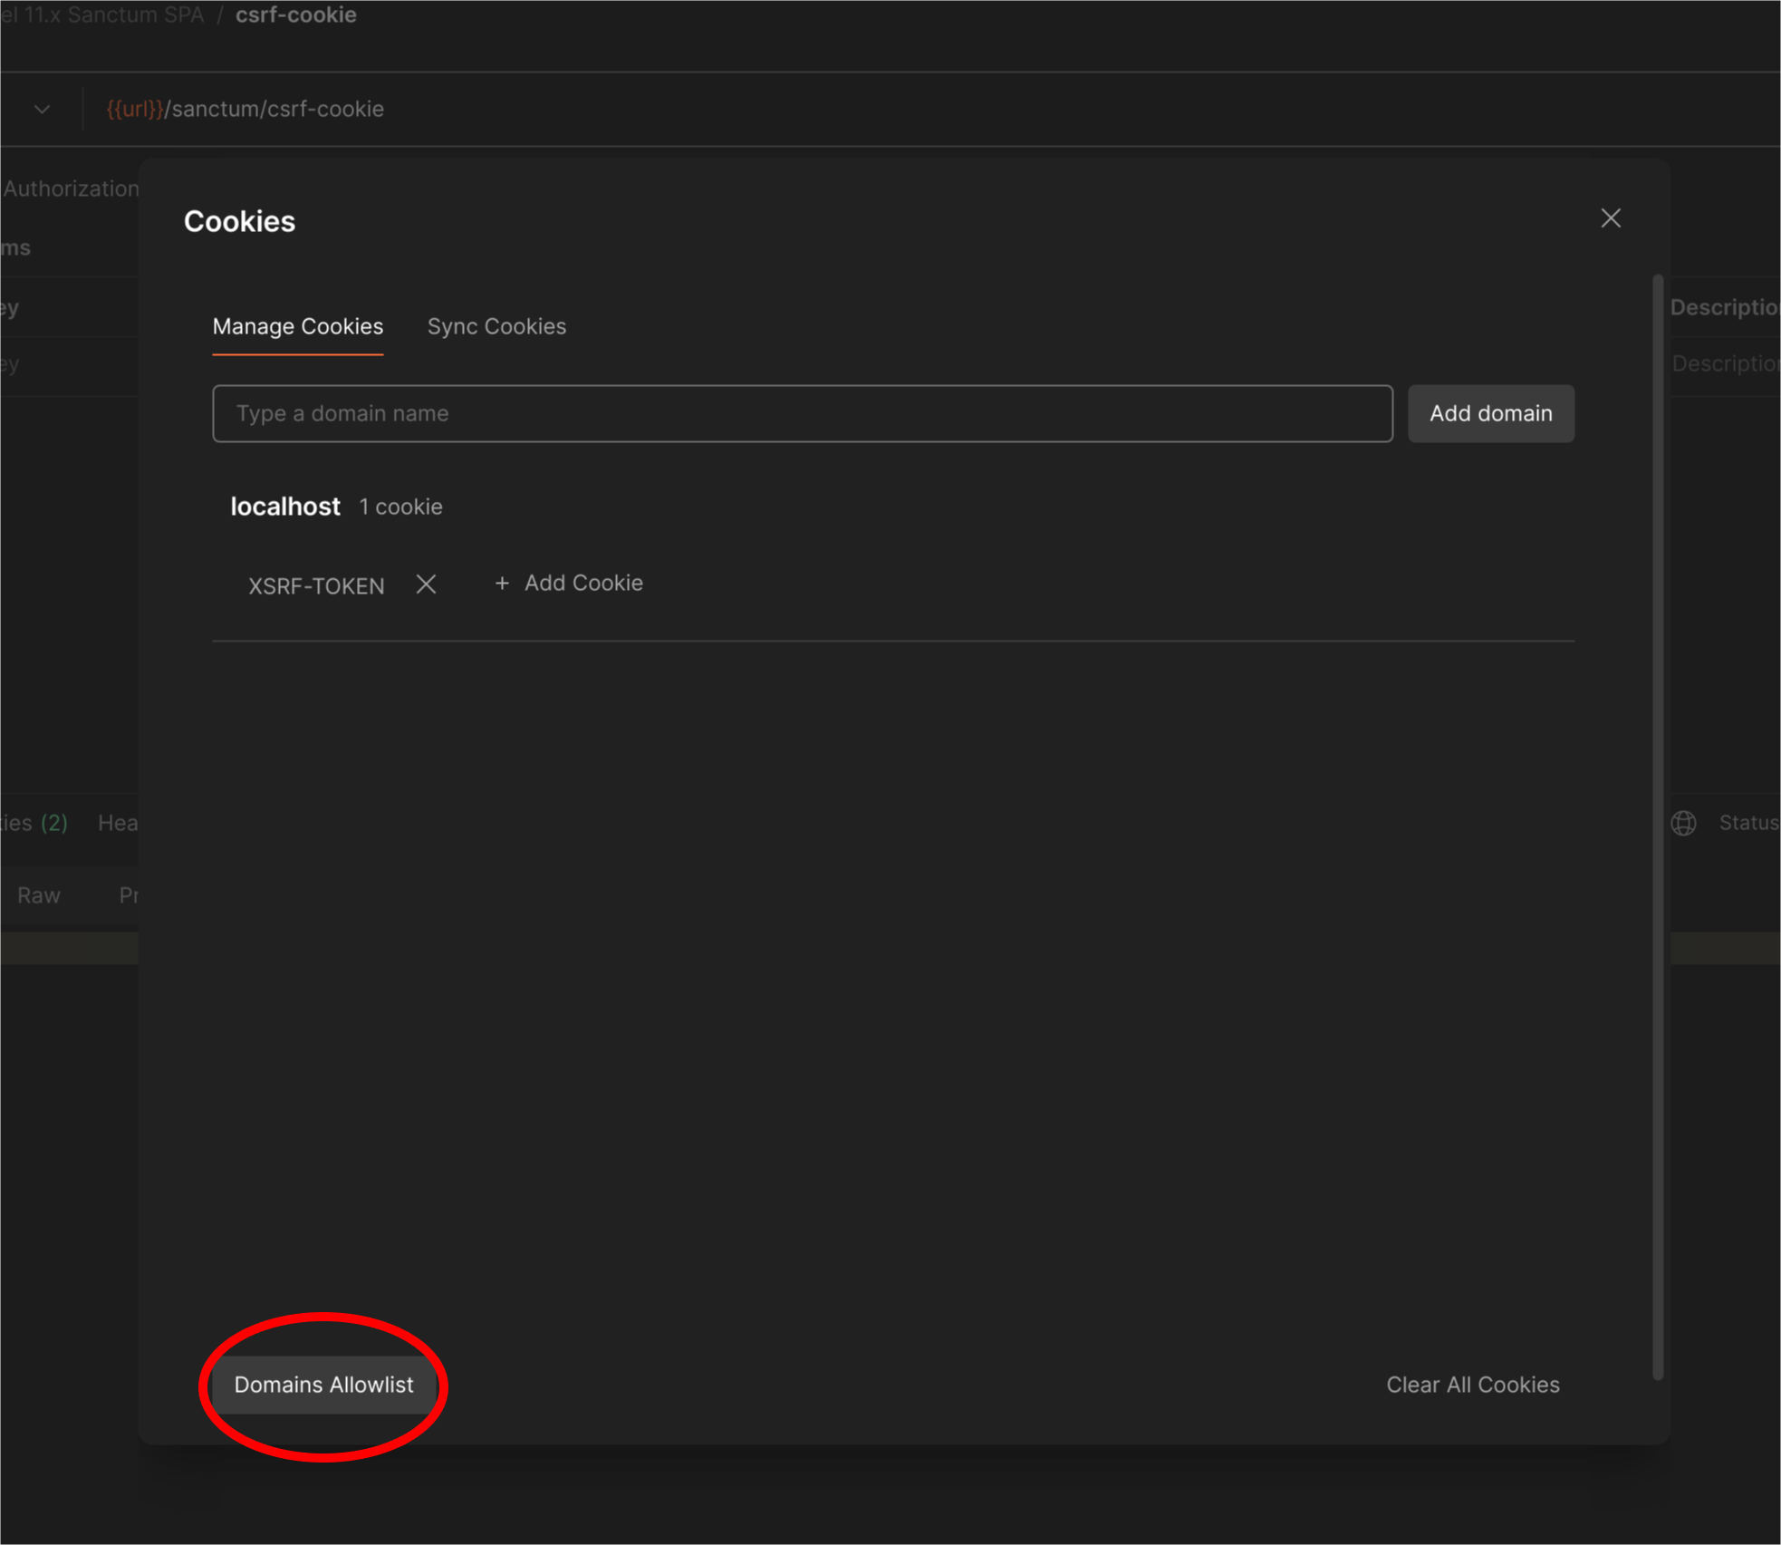
Task: Clear all cookies
Action: pos(1472,1385)
